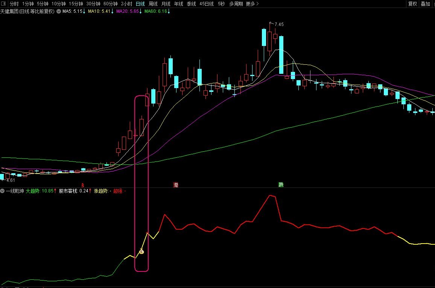The height and width of the screenshot is (288, 435).
Task: Click the 大趋势: 10.85 value
Action: (x=41, y=191)
